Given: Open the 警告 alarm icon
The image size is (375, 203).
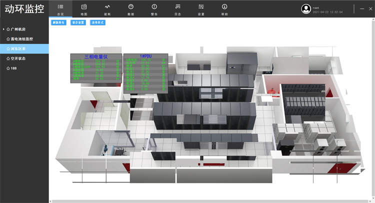Looking at the screenshot, I should click(154, 6).
